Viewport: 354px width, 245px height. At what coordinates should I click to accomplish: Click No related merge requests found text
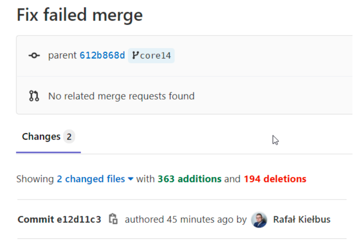121,96
